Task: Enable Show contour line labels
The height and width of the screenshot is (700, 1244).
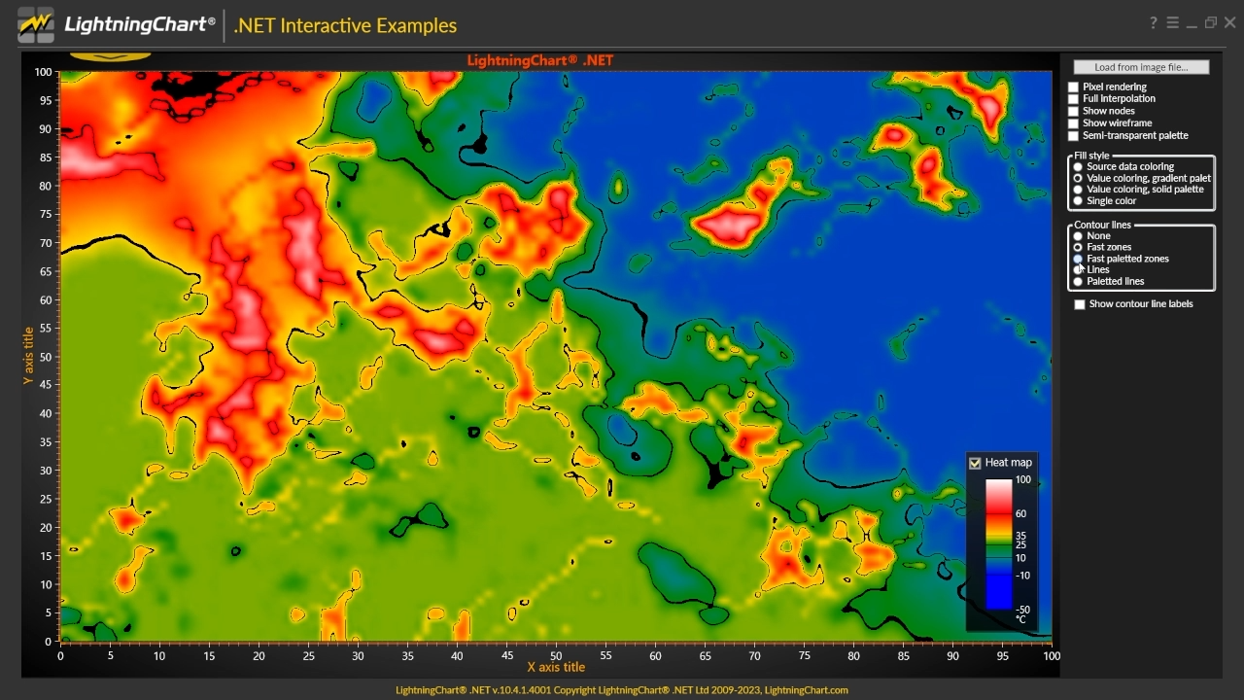Action: tap(1080, 304)
